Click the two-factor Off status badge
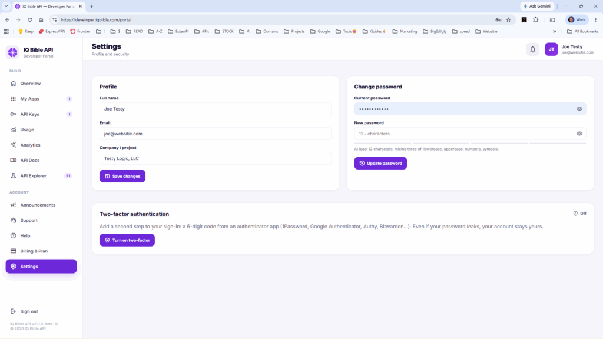This screenshot has height=339, width=603. (x=579, y=213)
